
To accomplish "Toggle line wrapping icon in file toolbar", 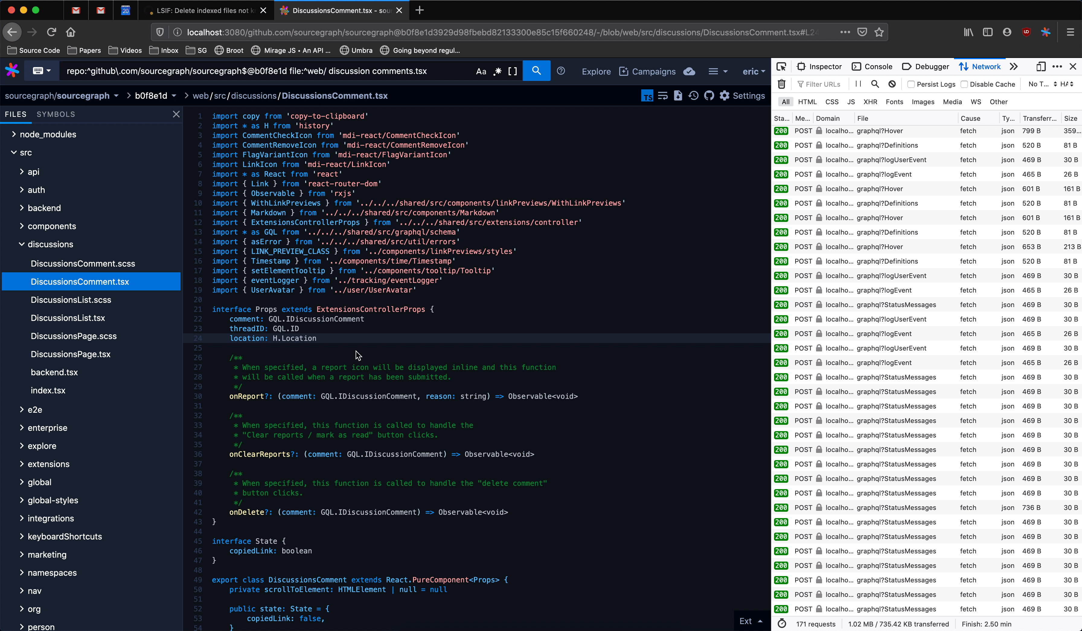I will point(662,96).
